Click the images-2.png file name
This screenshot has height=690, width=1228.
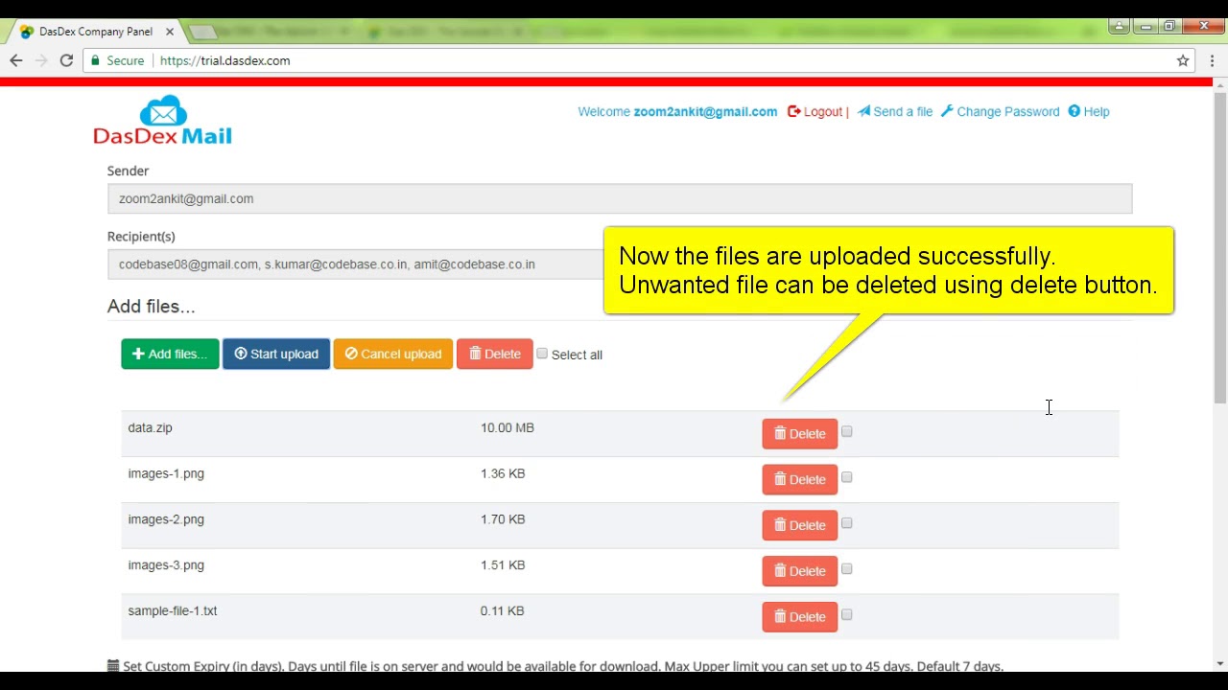pyautogui.click(x=166, y=519)
